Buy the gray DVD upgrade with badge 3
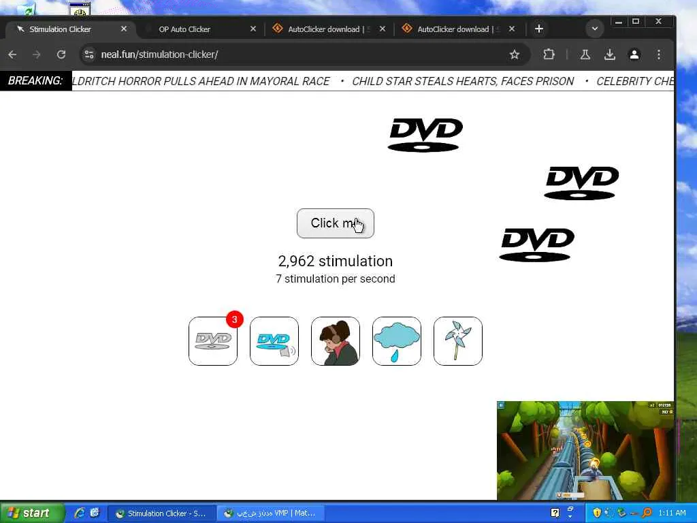Screen dimensions: 697x523 (213, 341)
